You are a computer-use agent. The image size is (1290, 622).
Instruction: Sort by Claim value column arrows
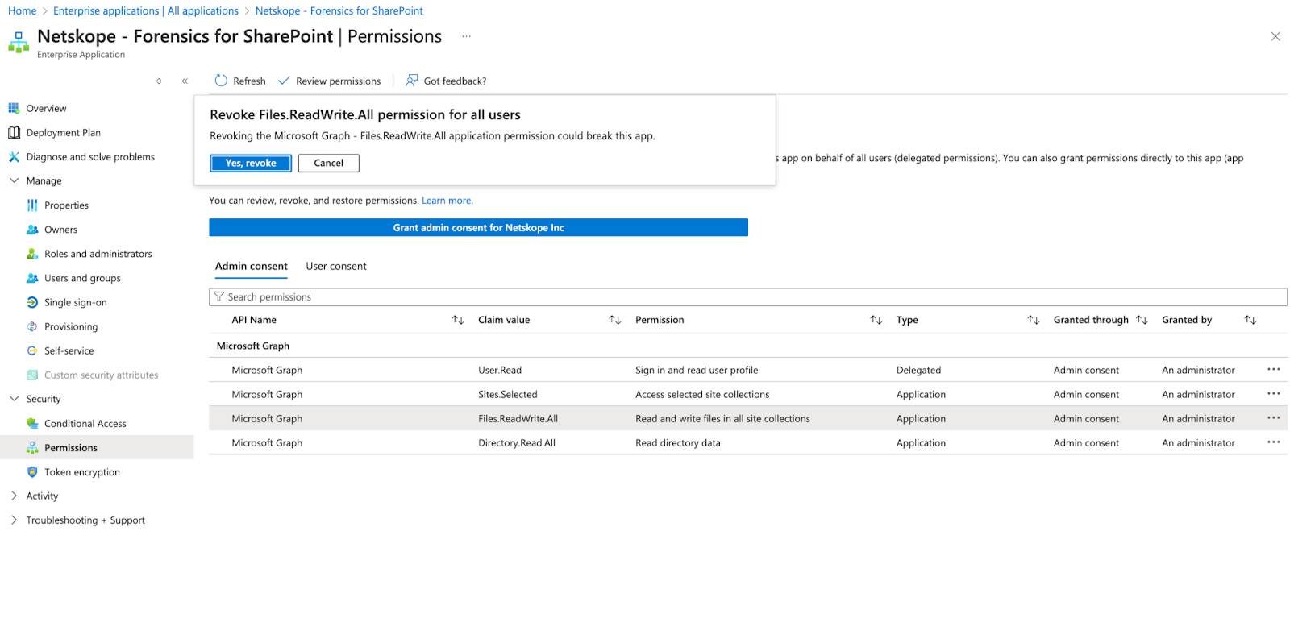(x=615, y=320)
